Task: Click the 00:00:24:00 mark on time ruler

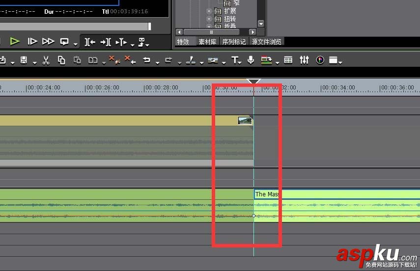Action: click(43, 87)
